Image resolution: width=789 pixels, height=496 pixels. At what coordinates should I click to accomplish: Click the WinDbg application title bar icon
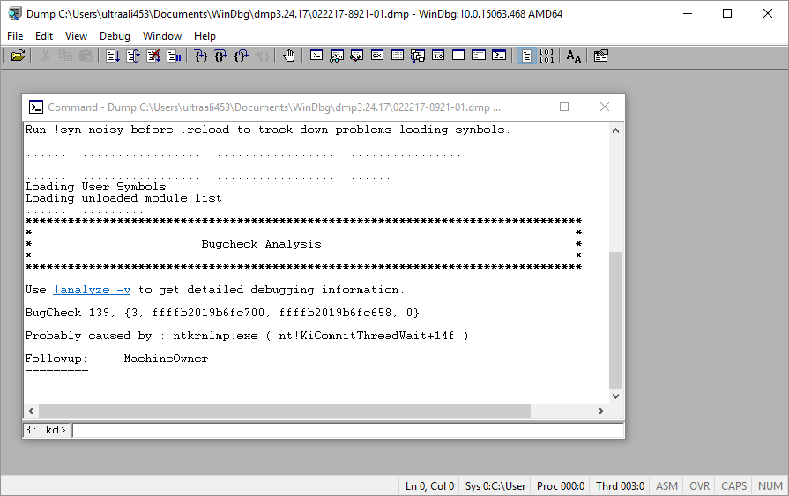(15, 13)
